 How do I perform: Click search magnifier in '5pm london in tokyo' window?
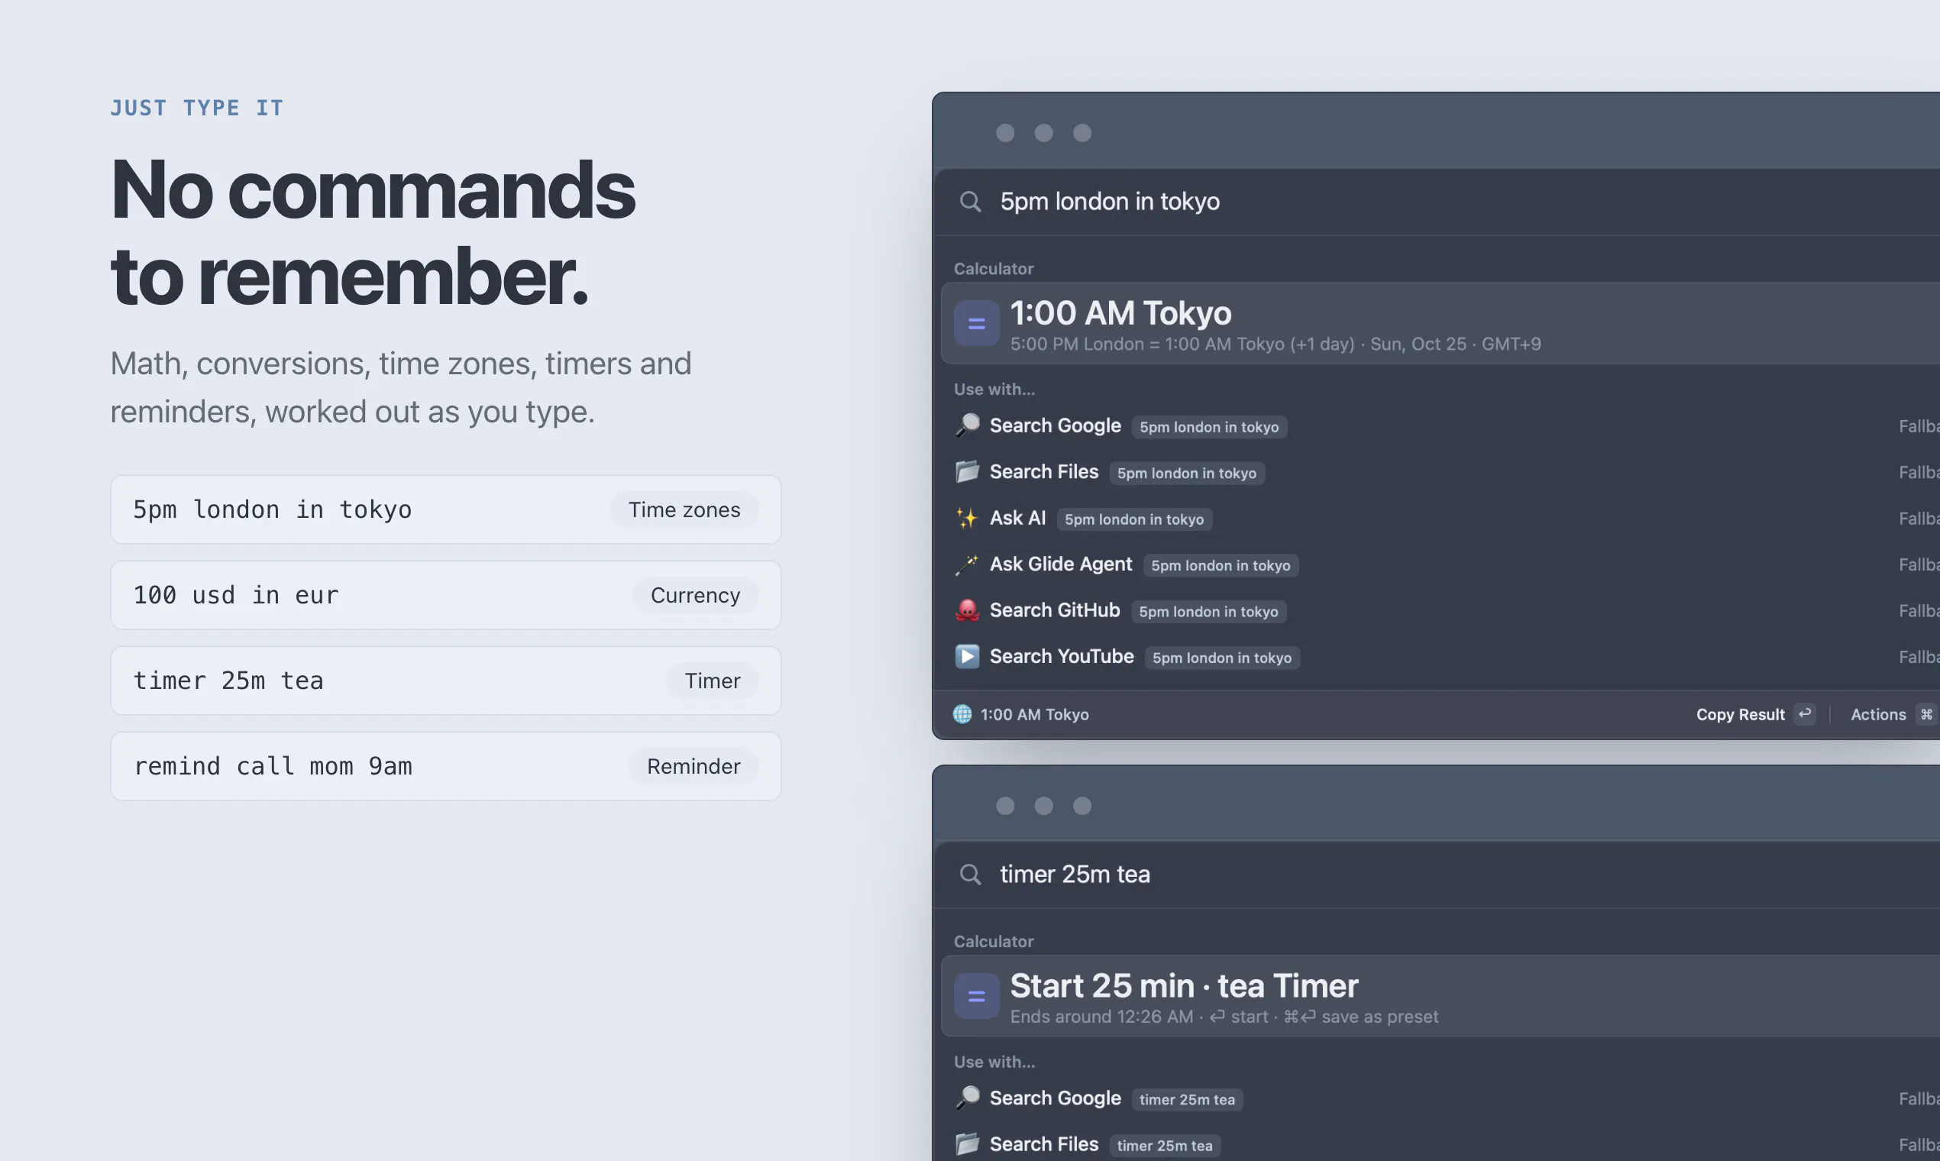coord(970,202)
